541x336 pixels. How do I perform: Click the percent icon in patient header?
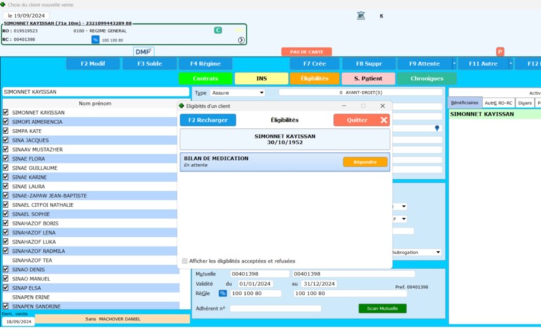coord(95,40)
